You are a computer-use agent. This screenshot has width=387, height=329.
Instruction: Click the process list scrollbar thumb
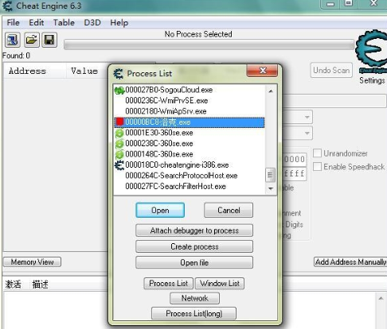[x=270, y=175]
